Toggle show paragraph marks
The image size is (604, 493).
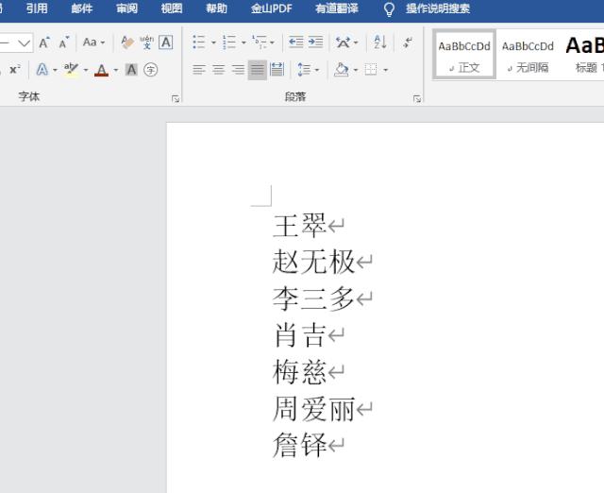point(408,42)
